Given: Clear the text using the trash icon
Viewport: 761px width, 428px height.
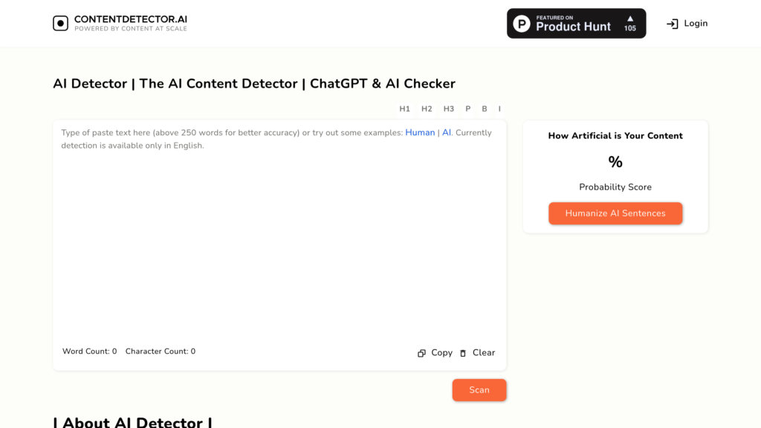Looking at the screenshot, I should point(462,352).
